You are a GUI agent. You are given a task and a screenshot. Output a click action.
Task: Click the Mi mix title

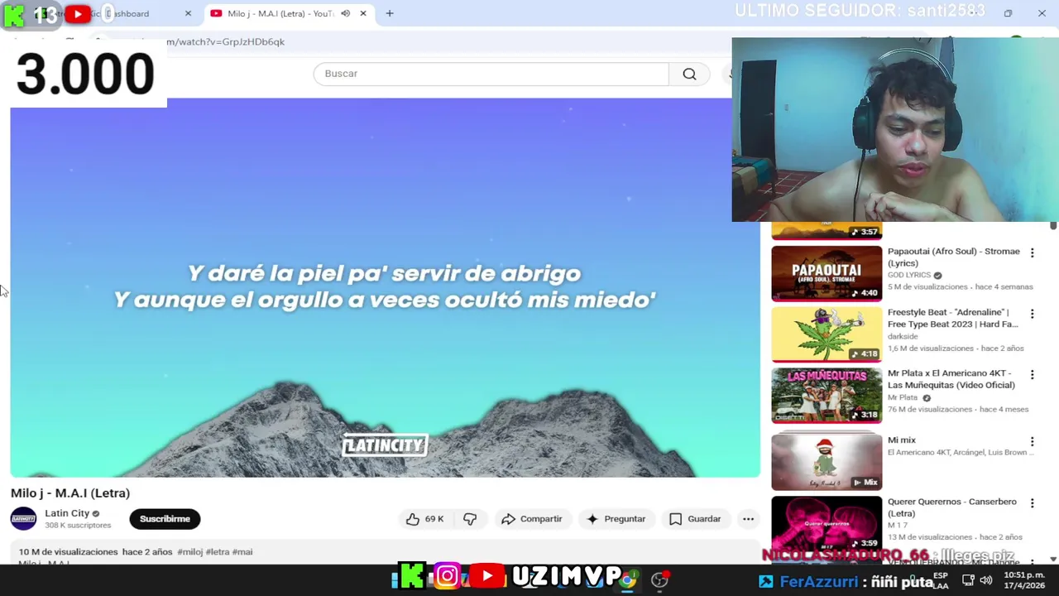tap(902, 440)
